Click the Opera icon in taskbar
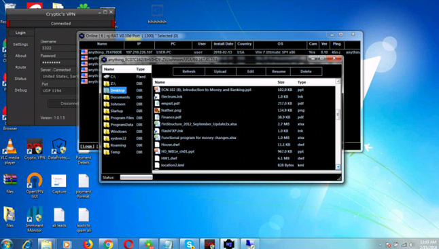The image size is (439, 249). pos(128,244)
